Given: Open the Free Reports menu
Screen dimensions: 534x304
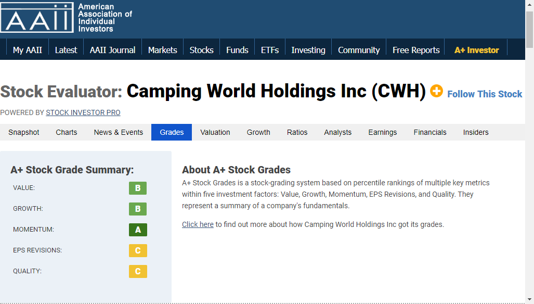Looking at the screenshot, I should [x=416, y=50].
